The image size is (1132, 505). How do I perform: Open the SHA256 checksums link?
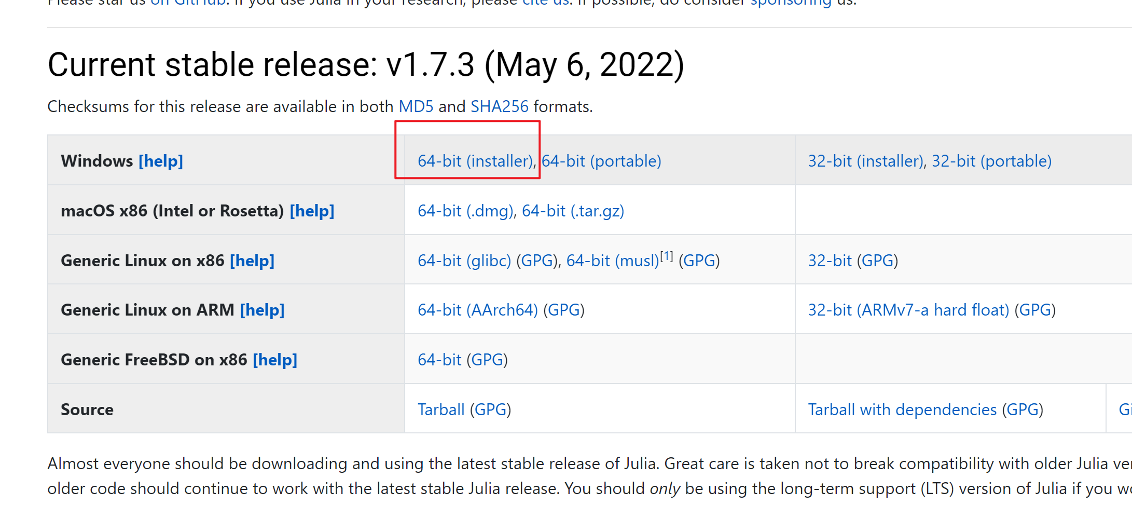click(x=499, y=106)
